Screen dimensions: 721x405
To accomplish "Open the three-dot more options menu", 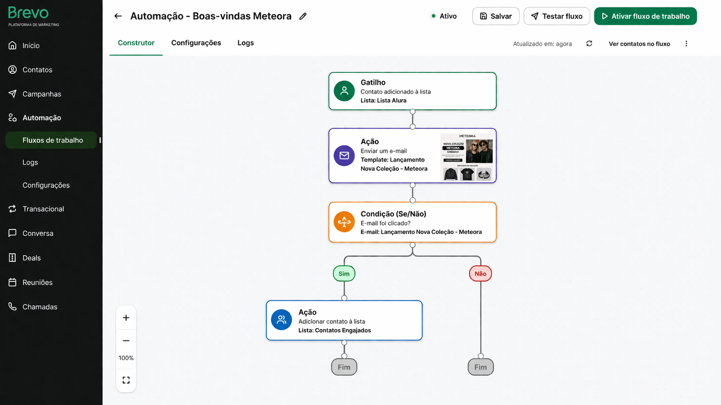I will pyautogui.click(x=686, y=44).
